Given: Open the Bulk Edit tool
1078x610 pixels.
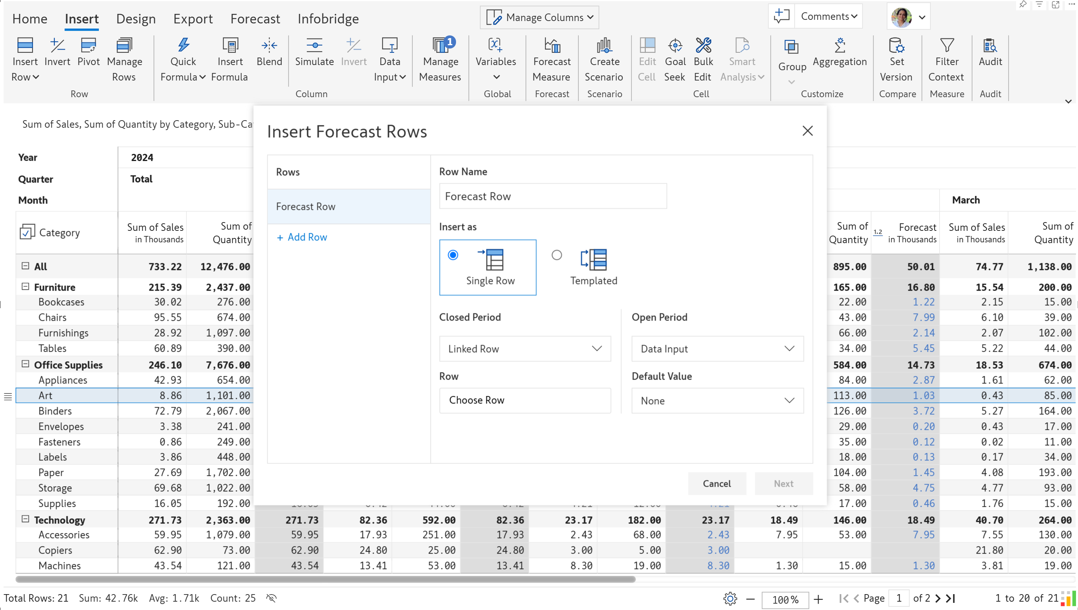Looking at the screenshot, I should click(x=703, y=59).
